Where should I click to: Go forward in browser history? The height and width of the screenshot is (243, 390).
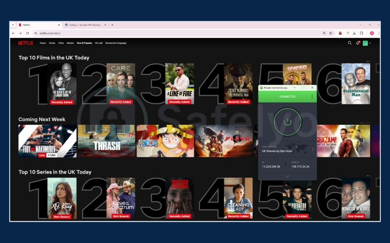[20, 33]
